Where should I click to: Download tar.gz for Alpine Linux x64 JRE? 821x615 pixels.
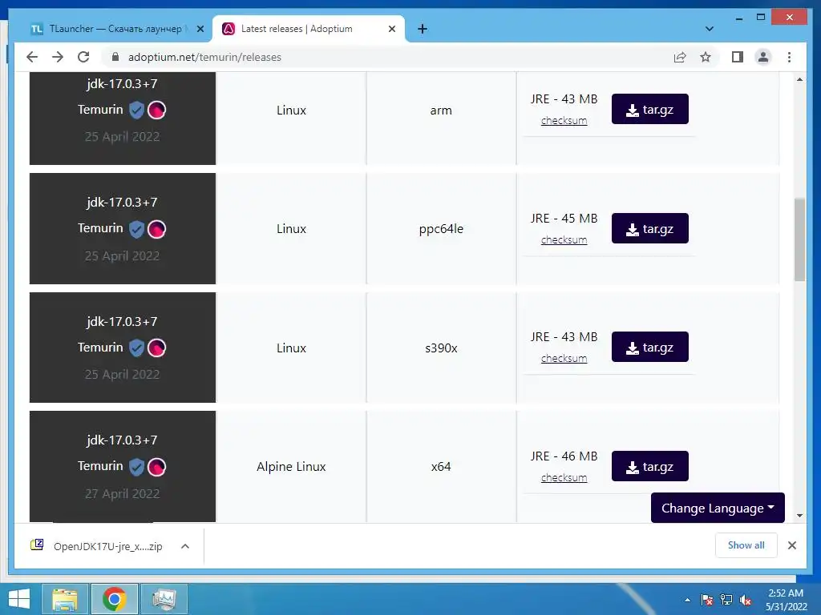click(x=649, y=467)
